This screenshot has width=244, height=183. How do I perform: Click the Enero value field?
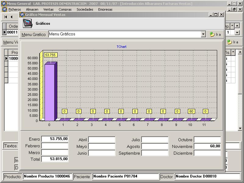point(55,139)
